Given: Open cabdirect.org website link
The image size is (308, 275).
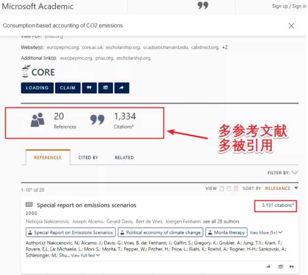Looking at the screenshot, I should point(205,47).
